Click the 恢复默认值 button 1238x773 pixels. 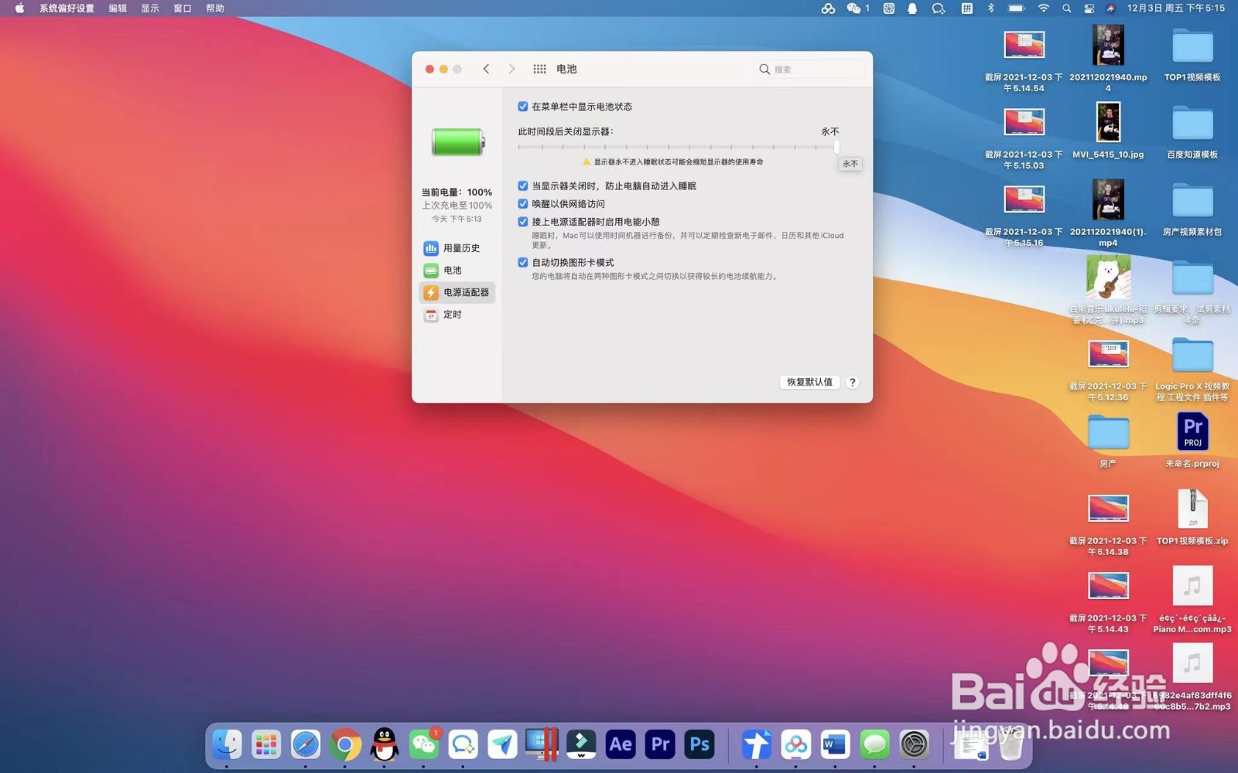809,382
